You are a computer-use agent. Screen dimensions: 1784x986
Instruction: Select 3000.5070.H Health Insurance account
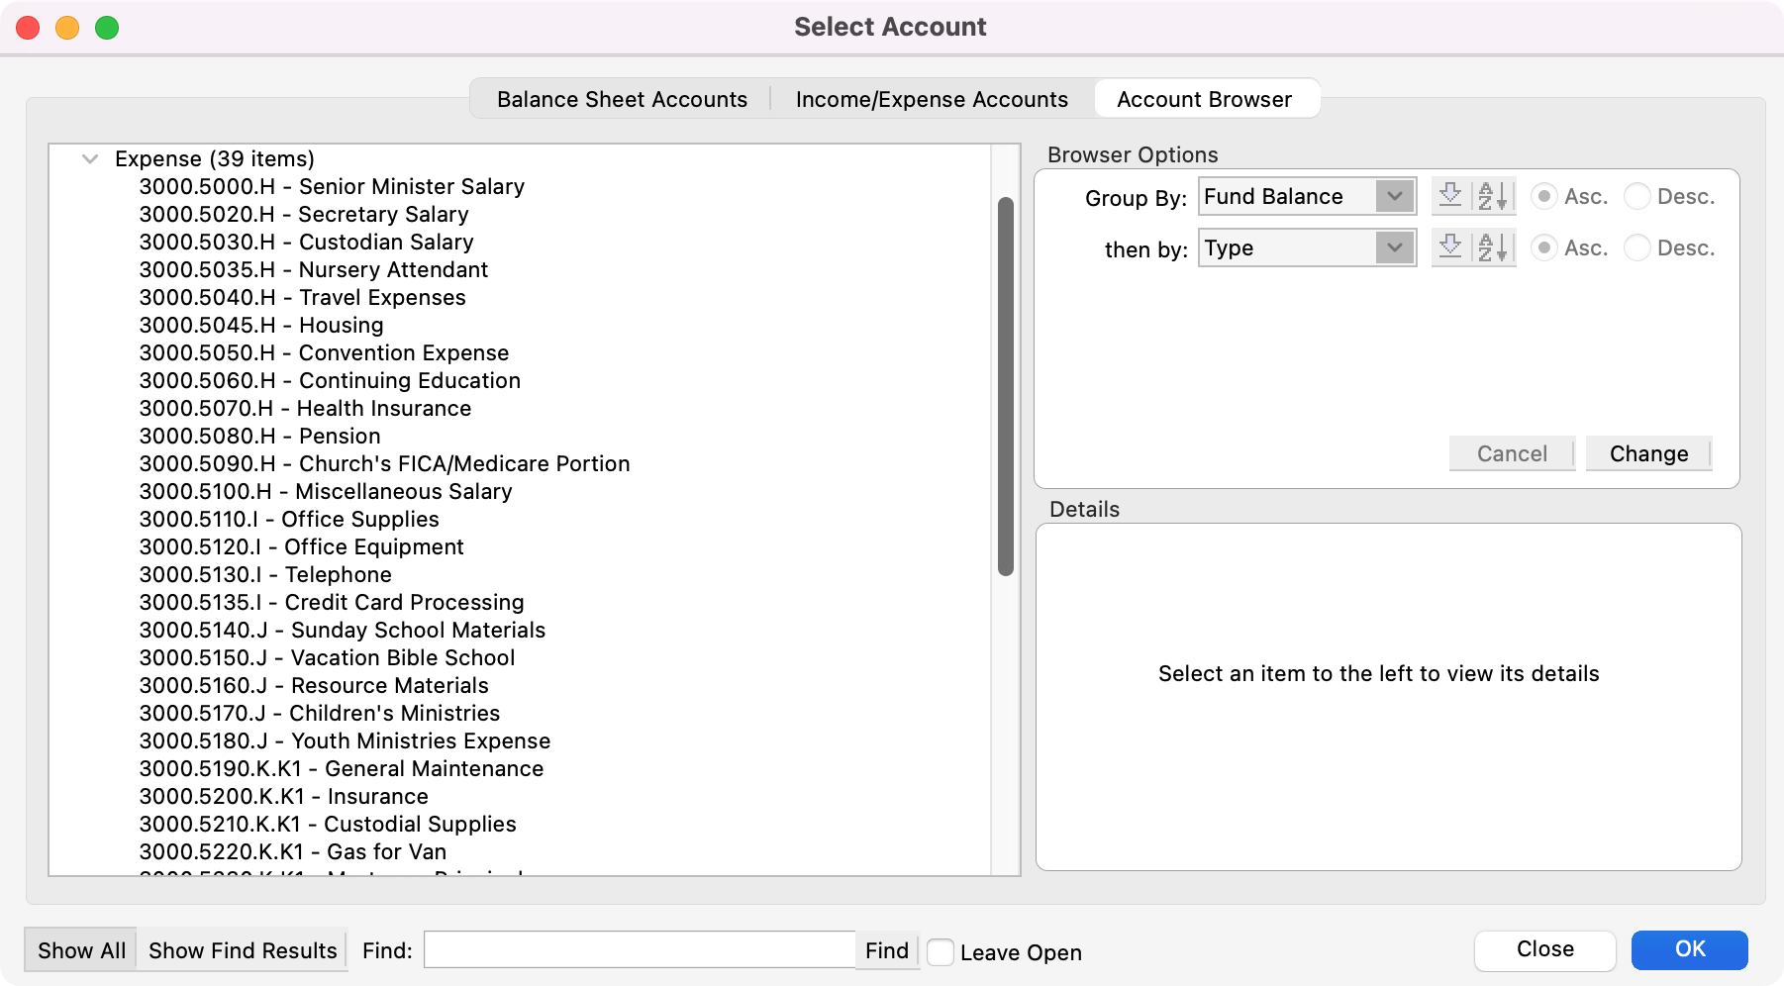305,408
